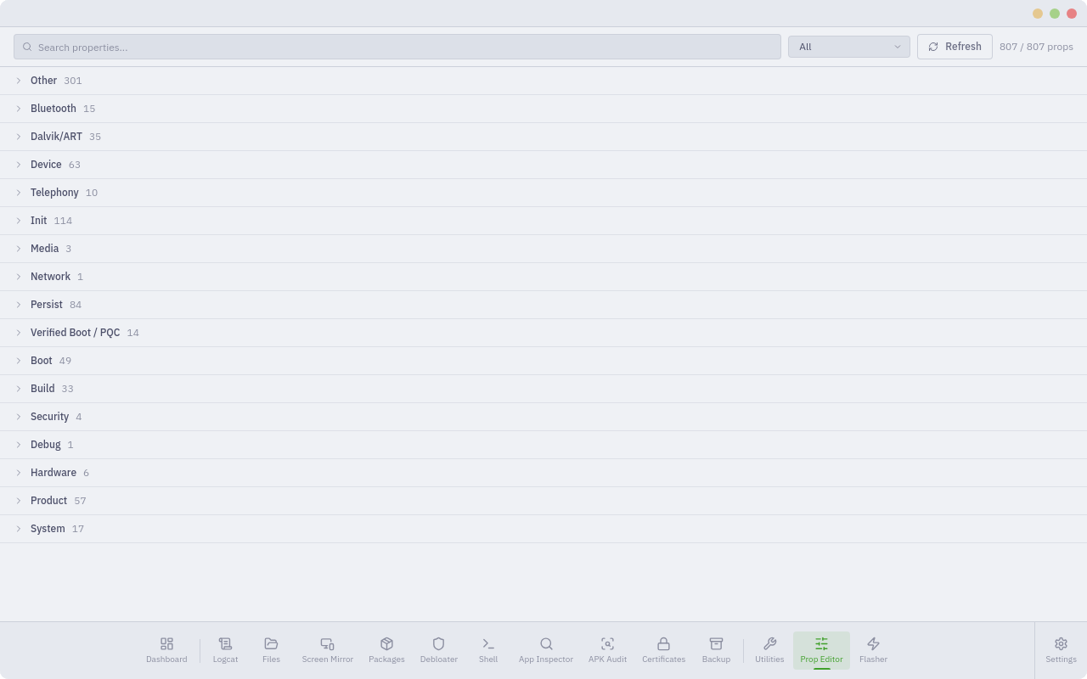1087x679 pixels.
Task: Click the Product group label
Action: click(48, 501)
